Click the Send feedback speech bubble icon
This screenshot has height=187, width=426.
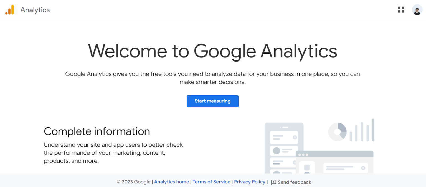point(273,182)
